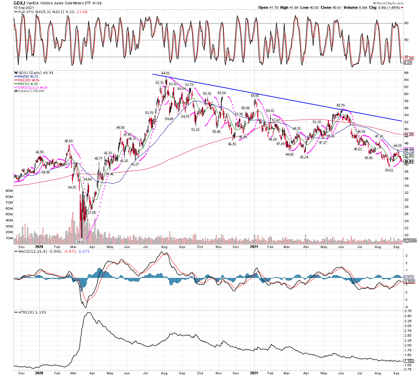Click the "MA(50) 43.73" legend entry
The image size is (417, 376).
click(x=28, y=77)
